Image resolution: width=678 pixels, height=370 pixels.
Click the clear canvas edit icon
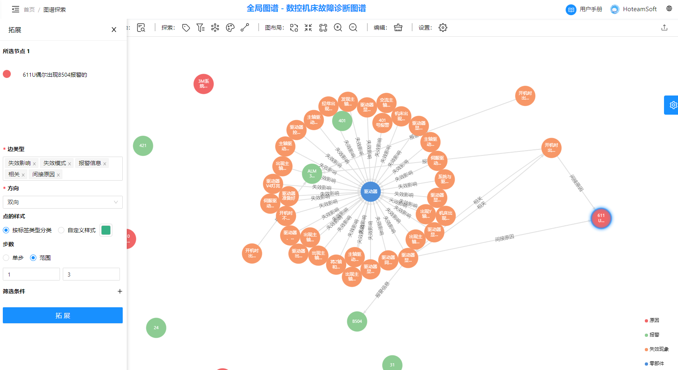click(x=398, y=28)
